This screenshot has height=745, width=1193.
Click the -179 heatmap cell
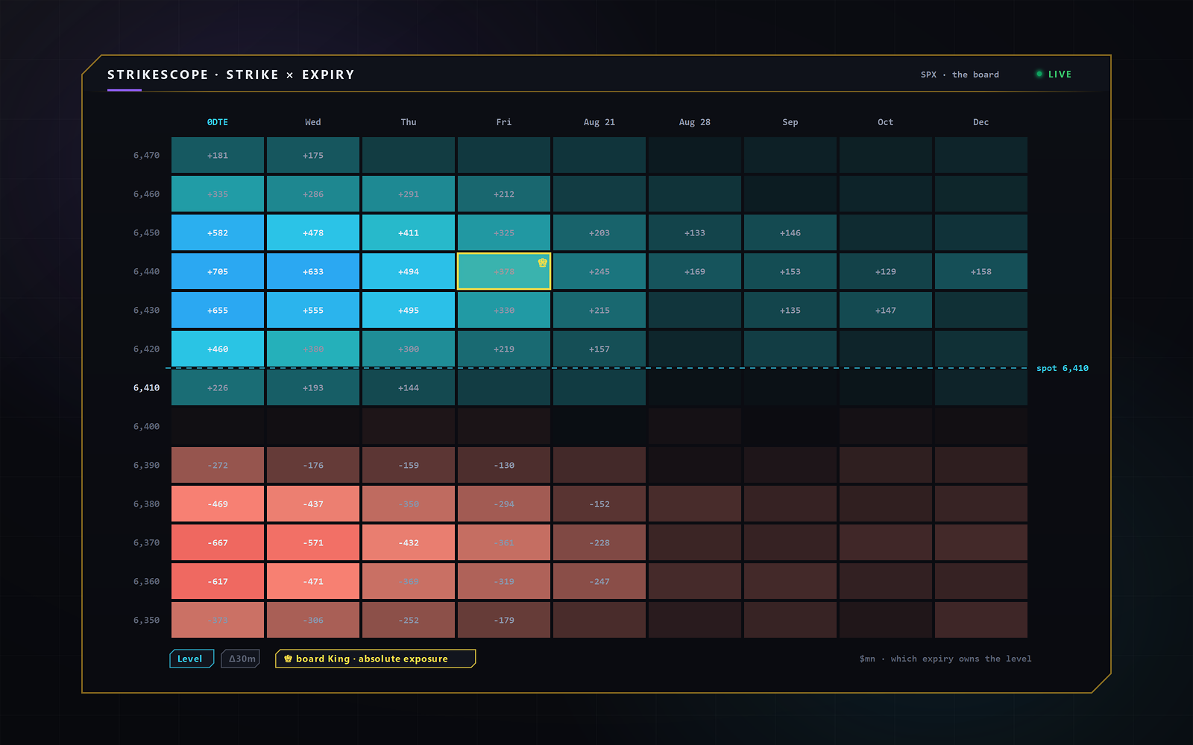click(504, 620)
